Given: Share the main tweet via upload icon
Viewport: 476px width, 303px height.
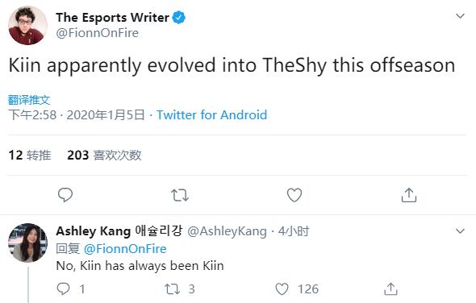Looking at the screenshot, I should 409,195.
